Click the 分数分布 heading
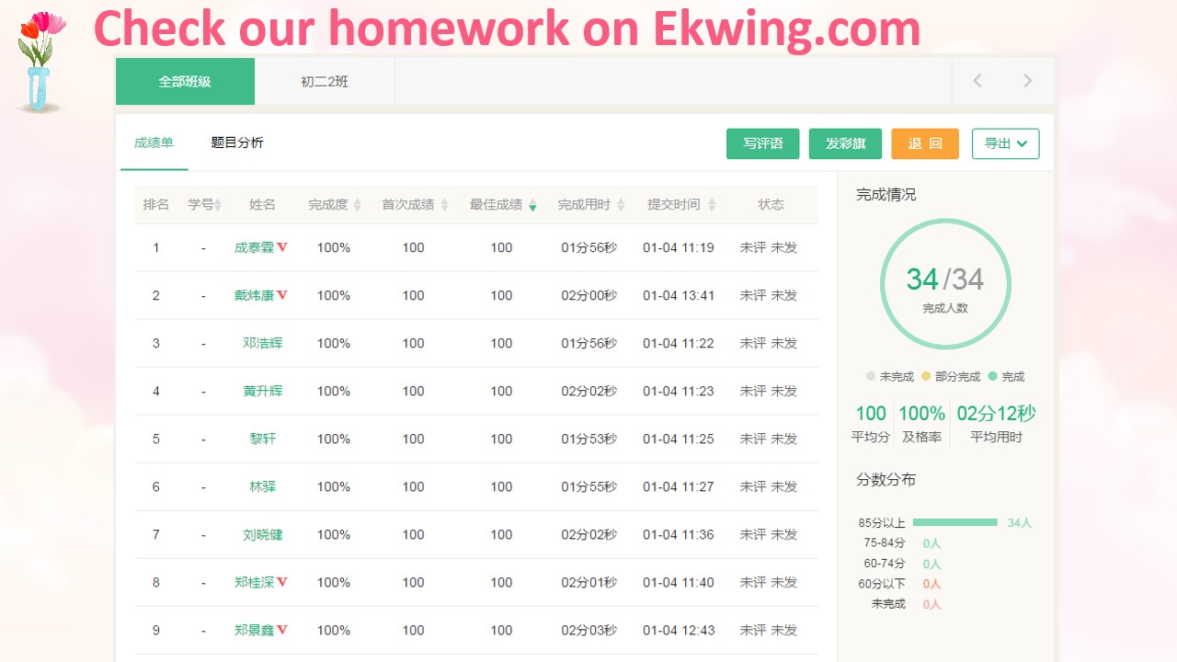This screenshot has width=1177, height=662. pos(886,479)
